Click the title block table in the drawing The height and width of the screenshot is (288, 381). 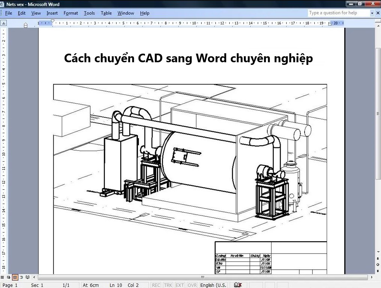(x=271, y=258)
